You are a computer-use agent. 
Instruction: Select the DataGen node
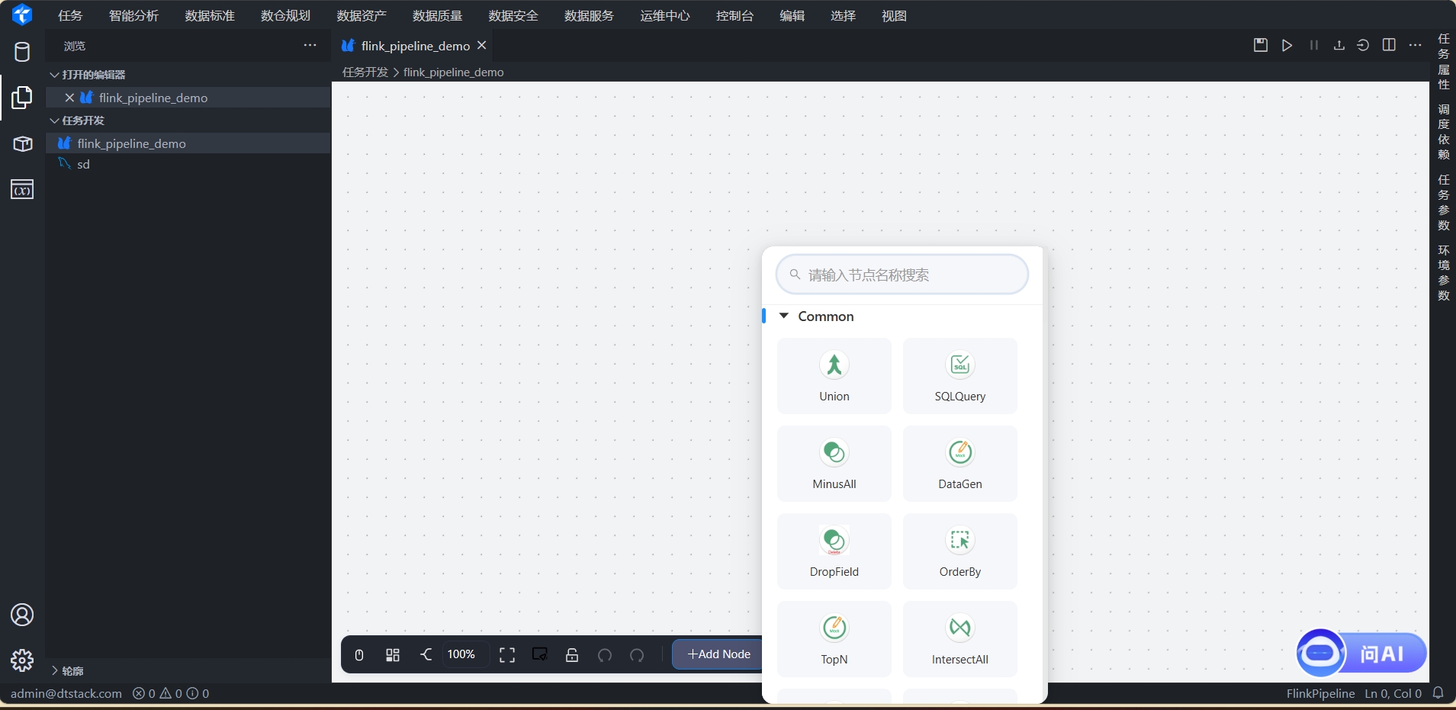(960, 464)
